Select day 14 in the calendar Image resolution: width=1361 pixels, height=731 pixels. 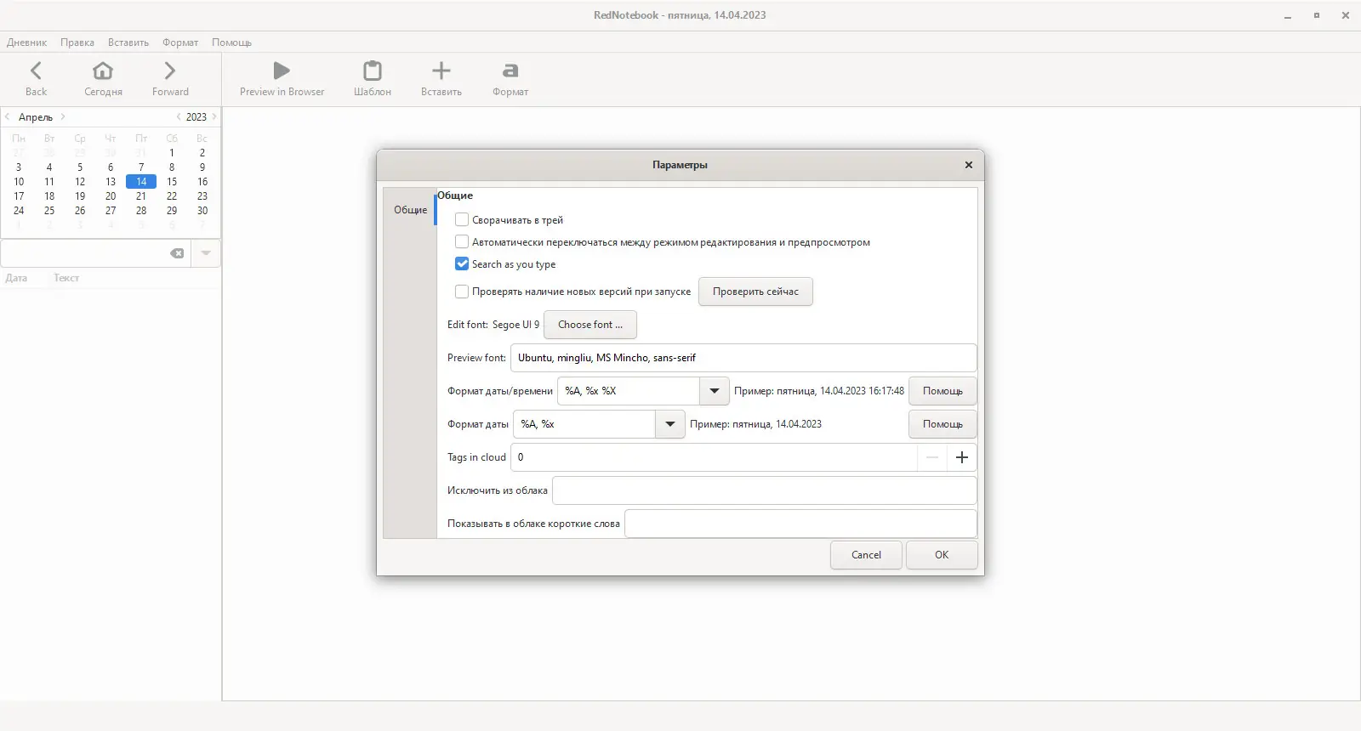click(x=141, y=182)
